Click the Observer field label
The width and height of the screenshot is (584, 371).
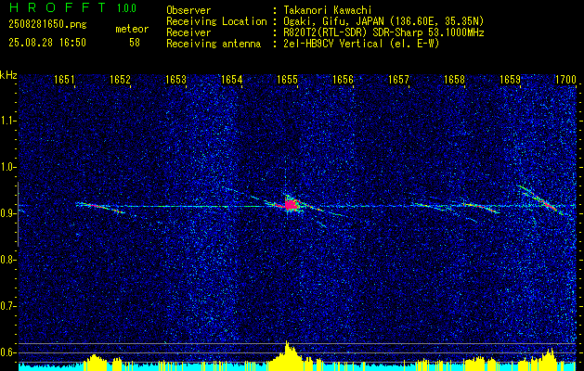coord(188,10)
